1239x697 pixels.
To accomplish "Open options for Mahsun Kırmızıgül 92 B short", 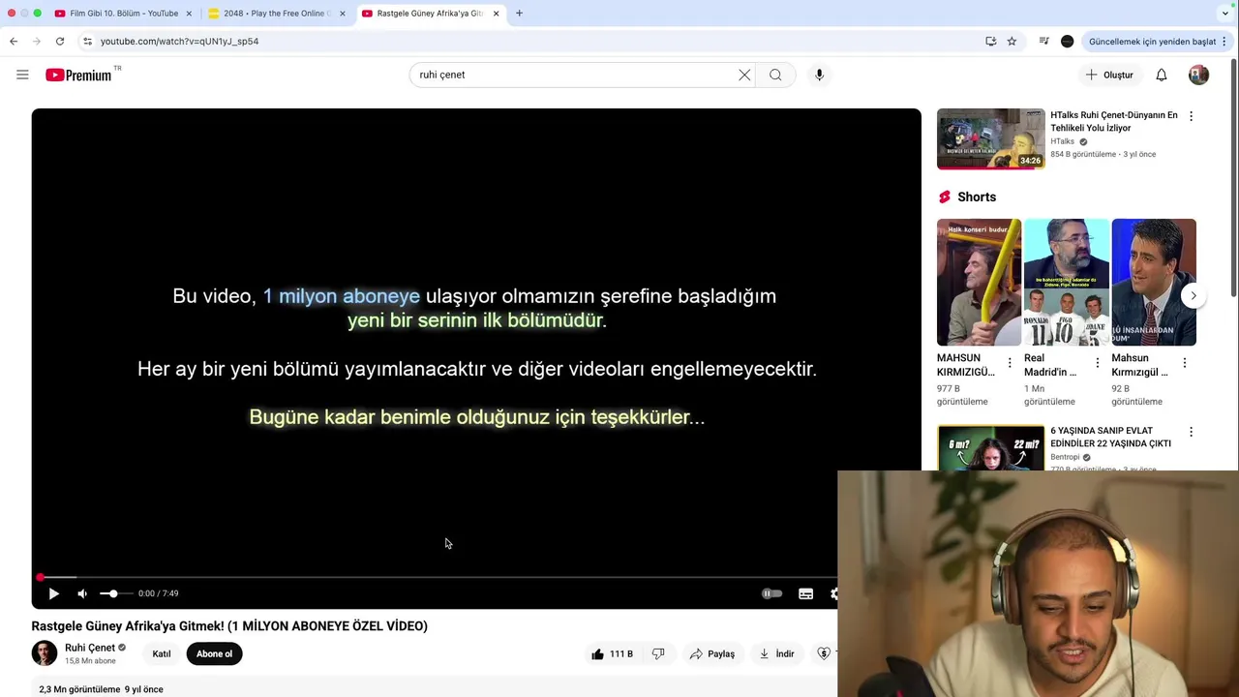I will [x=1184, y=363].
